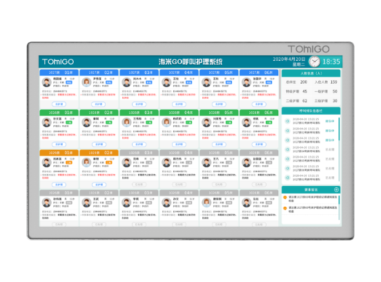This screenshot has height=282, width=381.
Task: Click the first 排队中 status link in the queue
Action: (x=330, y=121)
